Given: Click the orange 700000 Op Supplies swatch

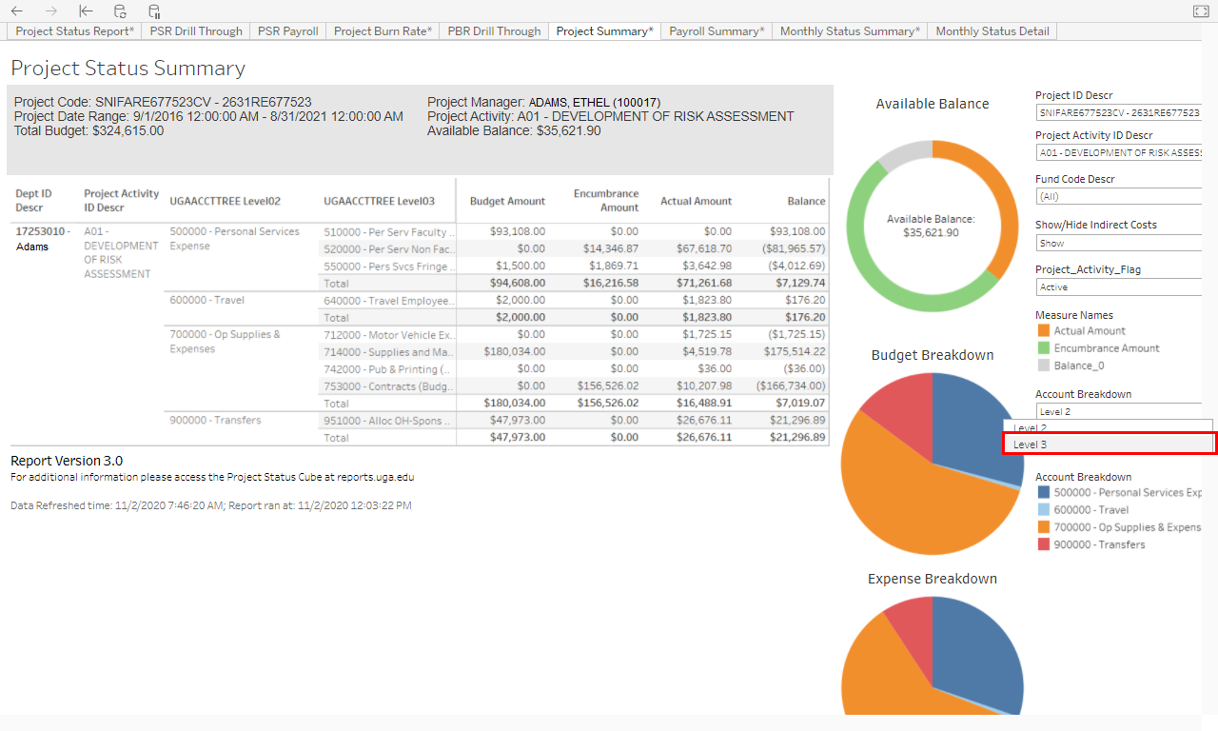Looking at the screenshot, I should (1044, 526).
